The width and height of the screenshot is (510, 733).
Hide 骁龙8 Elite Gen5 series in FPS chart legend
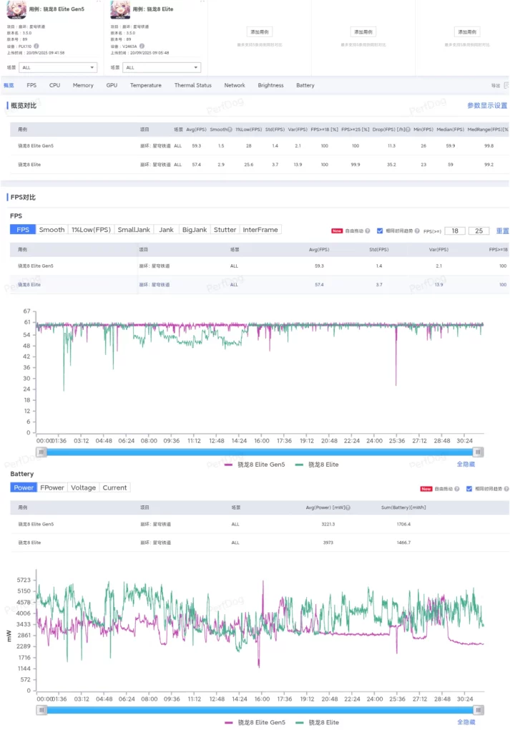coord(254,465)
